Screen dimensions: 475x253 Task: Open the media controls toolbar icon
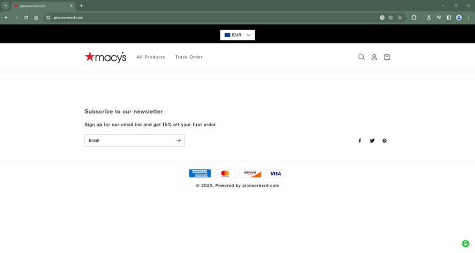click(x=439, y=18)
